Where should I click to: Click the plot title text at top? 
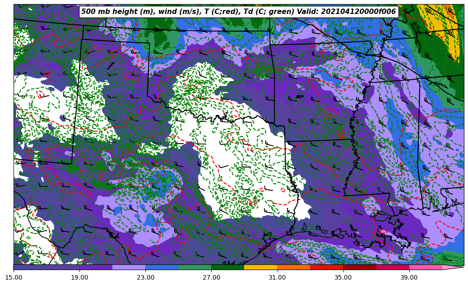pyautogui.click(x=238, y=12)
